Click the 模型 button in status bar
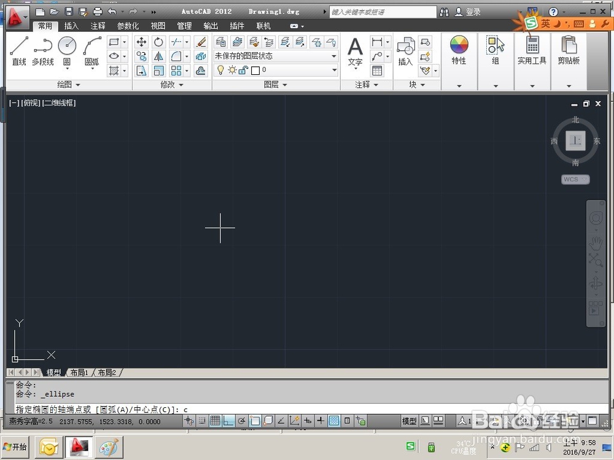The width and height of the screenshot is (614, 460). pyautogui.click(x=409, y=421)
